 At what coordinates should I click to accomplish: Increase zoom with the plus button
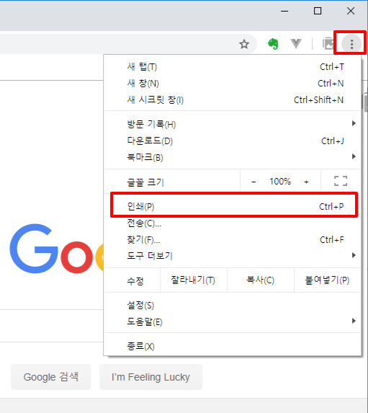(x=306, y=182)
